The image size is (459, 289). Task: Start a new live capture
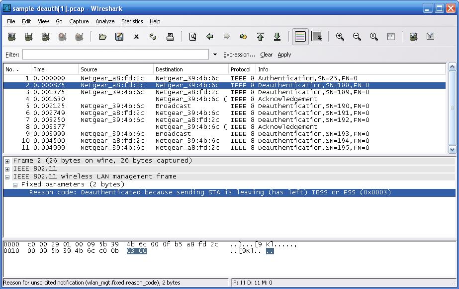tap(45, 37)
